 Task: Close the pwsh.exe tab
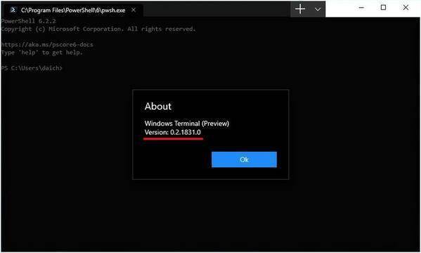click(x=134, y=10)
